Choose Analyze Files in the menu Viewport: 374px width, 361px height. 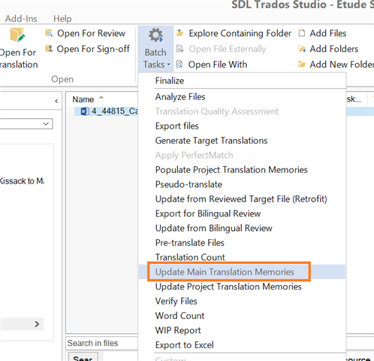[x=180, y=97]
